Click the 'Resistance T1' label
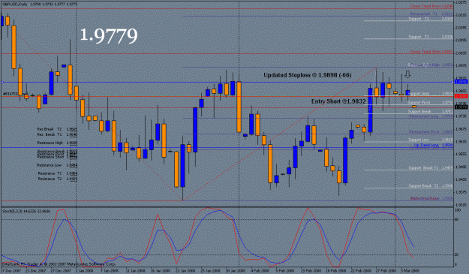The height and width of the screenshot is (274, 469). click(x=58, y=173)
